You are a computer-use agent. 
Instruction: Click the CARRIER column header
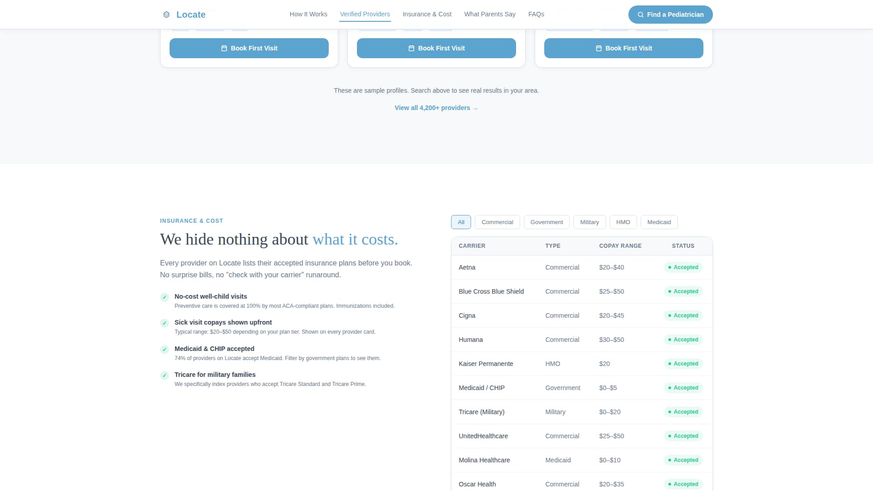(x=472, y=246)
